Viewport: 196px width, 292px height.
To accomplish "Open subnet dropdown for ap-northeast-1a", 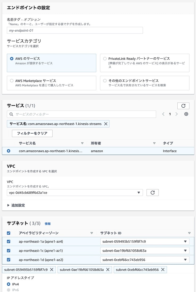I will click(145, 242).
